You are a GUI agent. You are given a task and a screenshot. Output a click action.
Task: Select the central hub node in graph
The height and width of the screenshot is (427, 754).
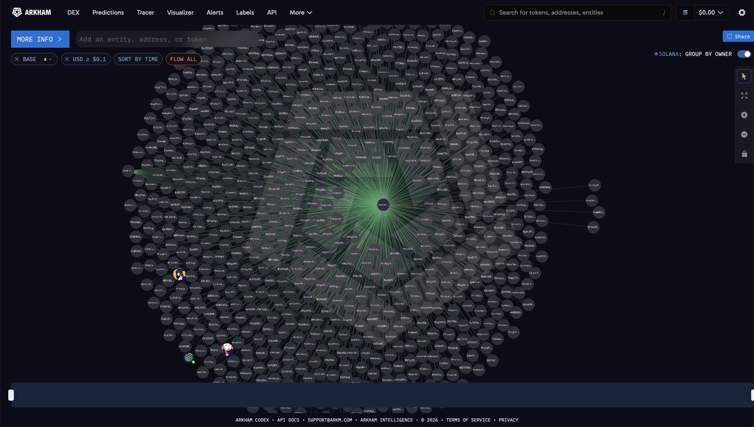(x=383, y=204)
